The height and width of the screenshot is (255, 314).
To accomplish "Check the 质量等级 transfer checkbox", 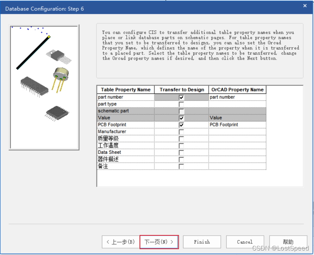I will (x=181, y=139).
